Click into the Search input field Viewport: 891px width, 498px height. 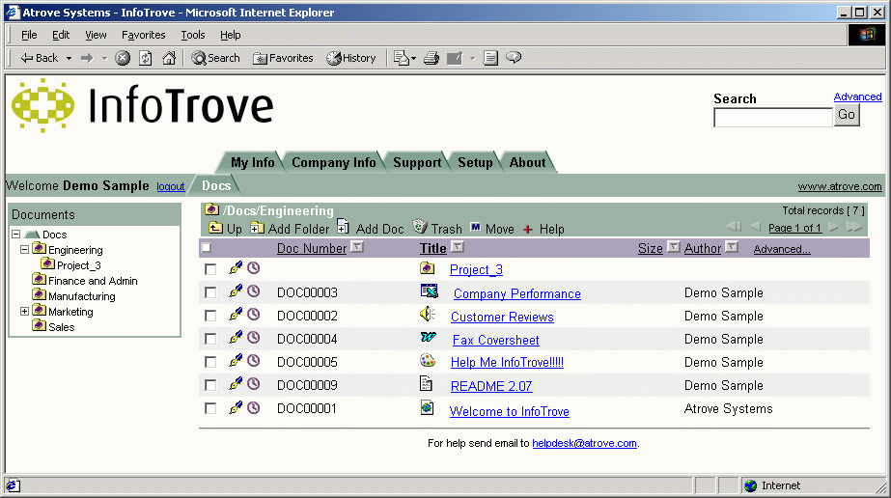pyautogui.click(x=773, y=118)
